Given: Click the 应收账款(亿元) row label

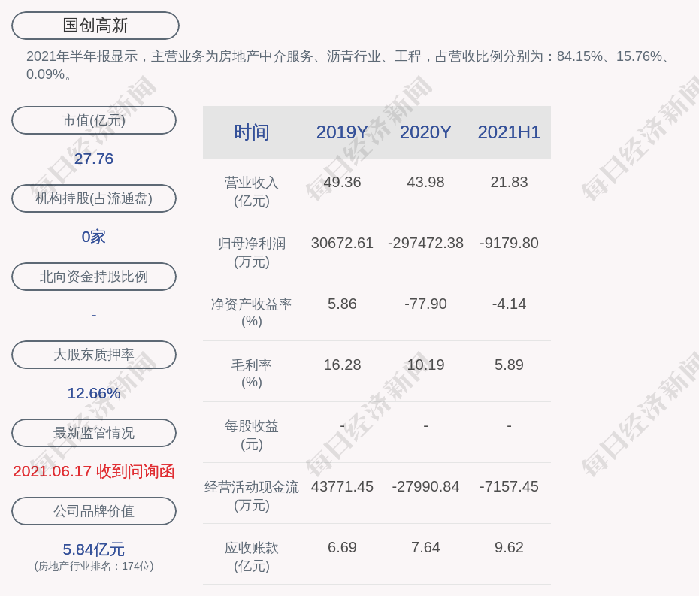Looking at the screenshot, I should click(x=252, y=557).
